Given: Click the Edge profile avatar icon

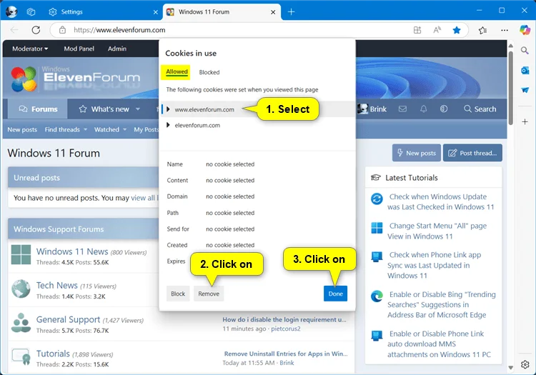Looking at the screenshot, I should click(11, 11).
